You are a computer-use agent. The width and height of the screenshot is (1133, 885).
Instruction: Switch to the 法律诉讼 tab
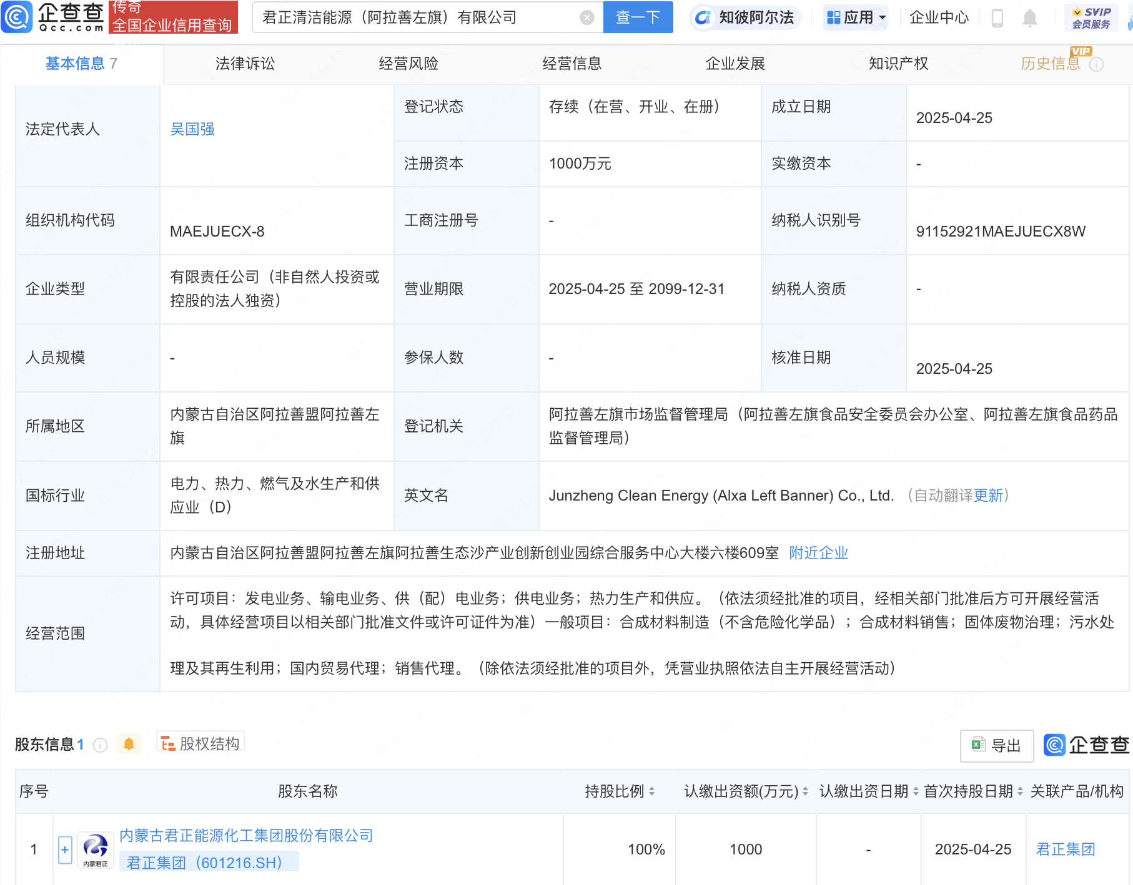(x=245, y=64)
